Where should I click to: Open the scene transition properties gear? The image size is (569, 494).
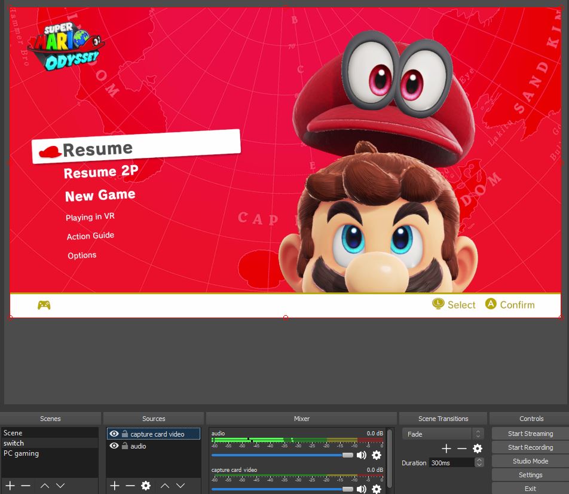click(x=477, y=449)
